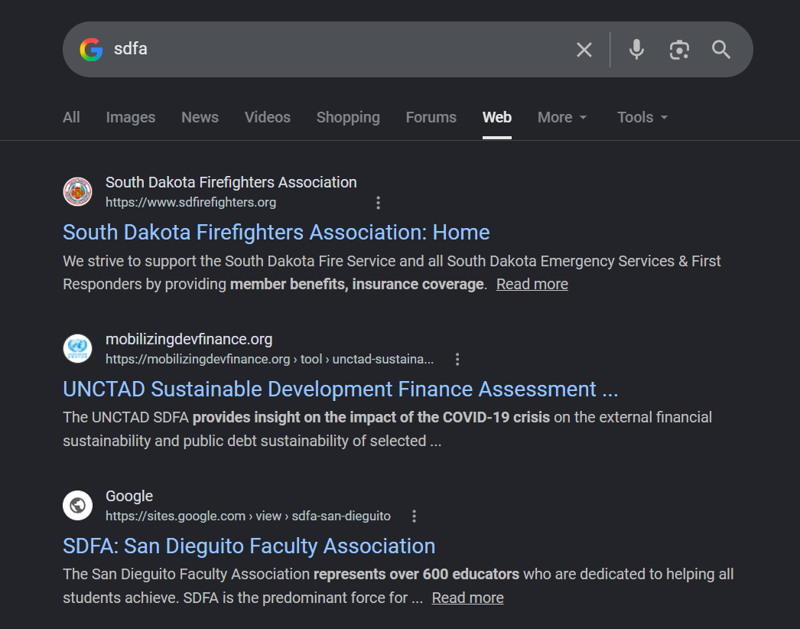Open UNCTAD Sustainable Development Finance Assessment link
This screenshot has height=629, width=800.
tap(340, 389)
